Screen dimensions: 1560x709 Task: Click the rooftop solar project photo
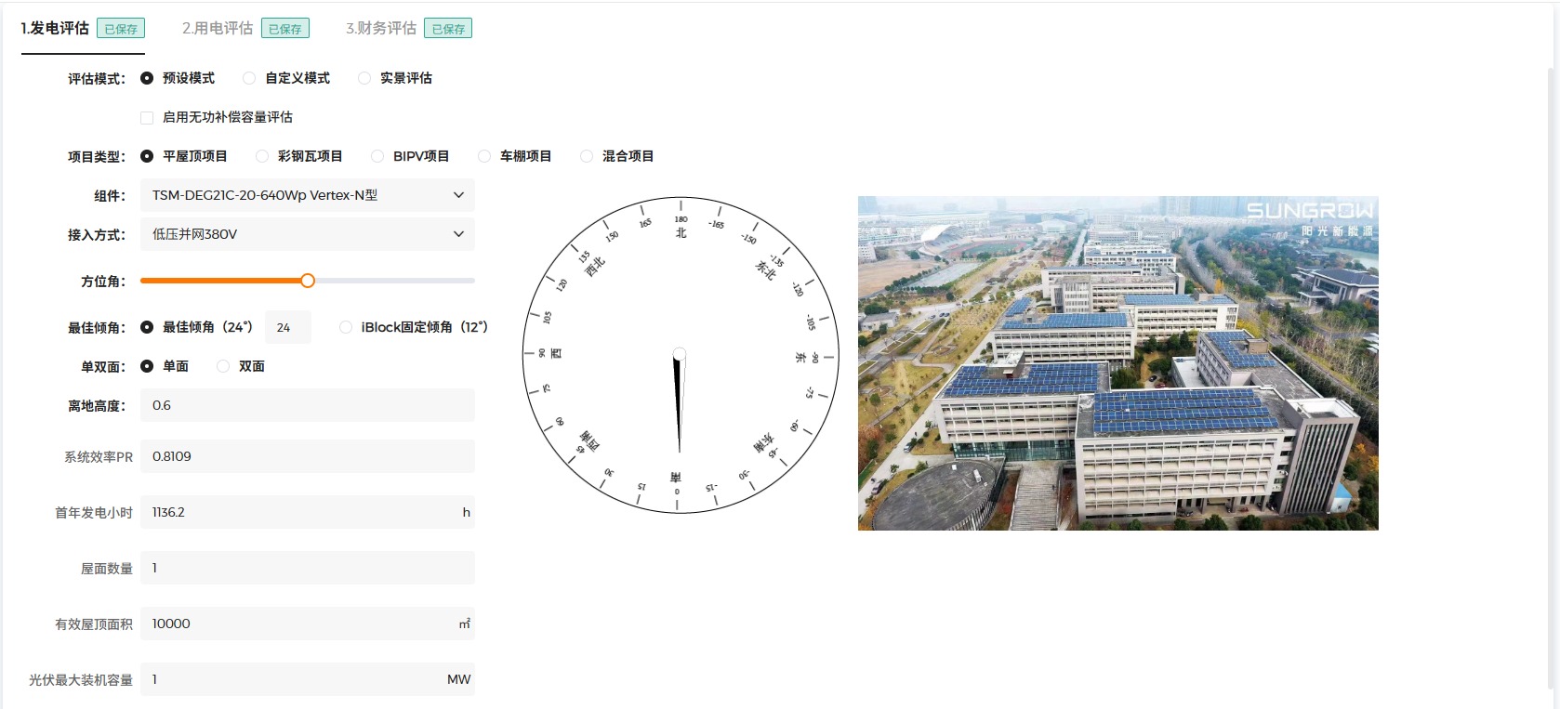coord(1117,363)
